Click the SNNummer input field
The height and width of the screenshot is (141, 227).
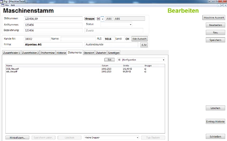[53, 19]
